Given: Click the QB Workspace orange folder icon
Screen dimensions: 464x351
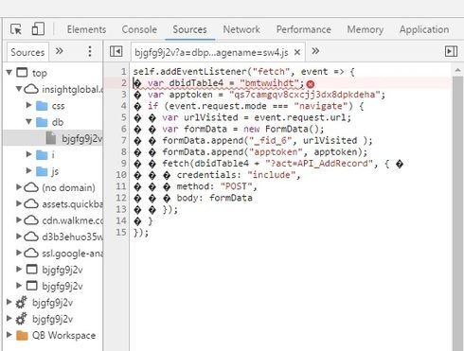Looking at the screenshot, I should [x=22, y=335].
